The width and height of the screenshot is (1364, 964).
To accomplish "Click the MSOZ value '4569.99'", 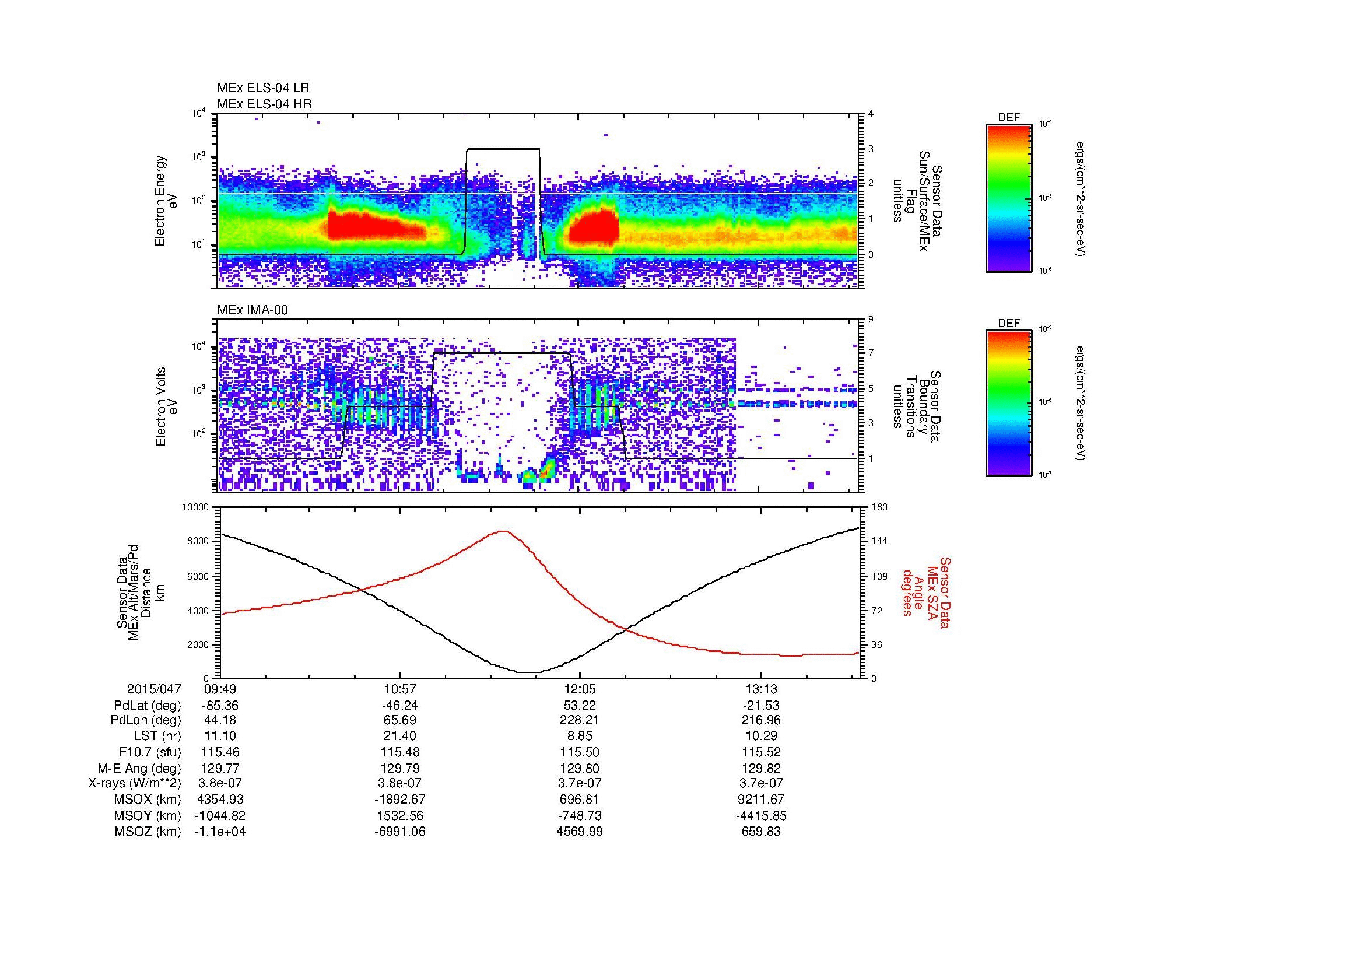I will tap(580, 832).
